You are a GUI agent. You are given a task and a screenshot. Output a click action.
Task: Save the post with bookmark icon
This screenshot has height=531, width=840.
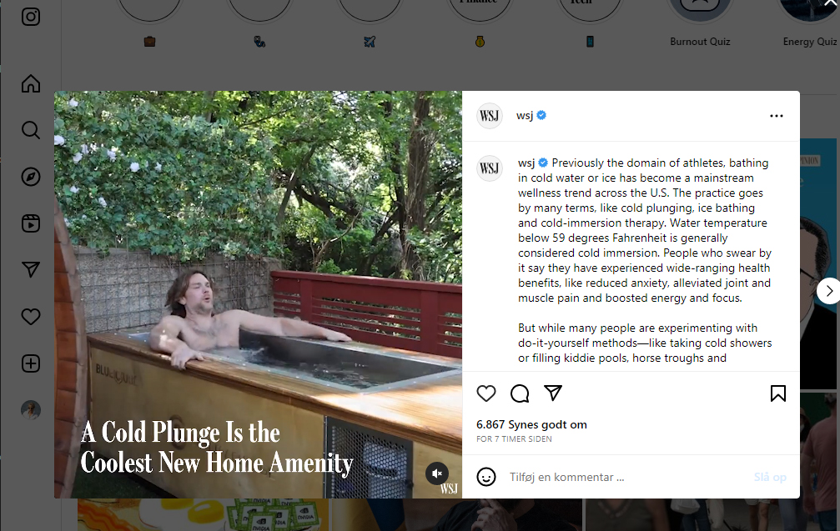[778, 393]
